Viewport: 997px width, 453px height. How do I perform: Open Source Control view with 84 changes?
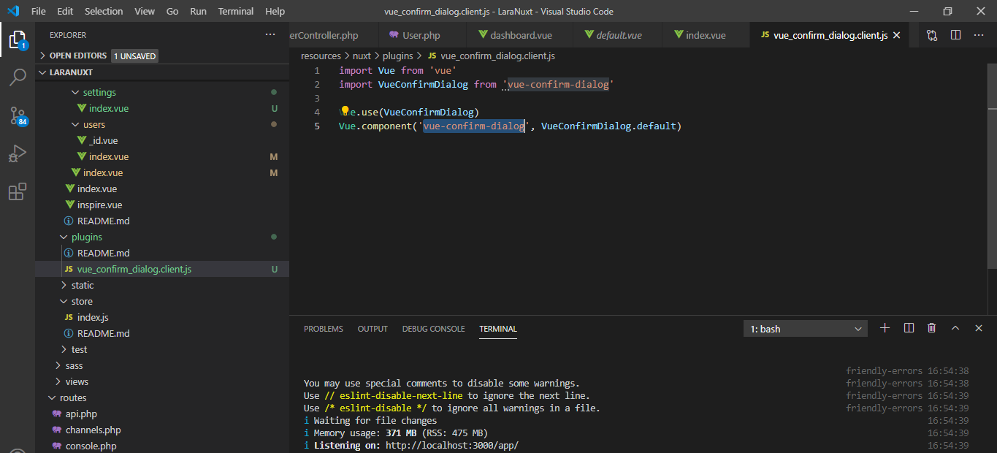18,115
